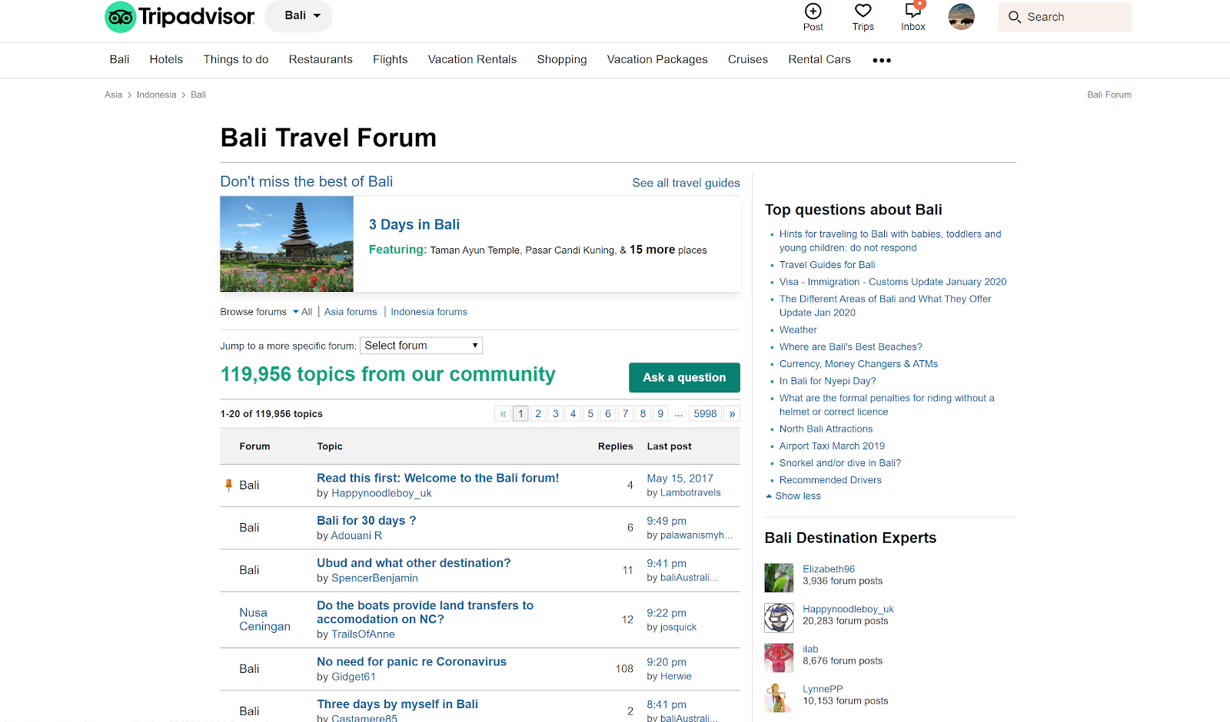Open 'Read this first' welcome topic

coord(438,478)
